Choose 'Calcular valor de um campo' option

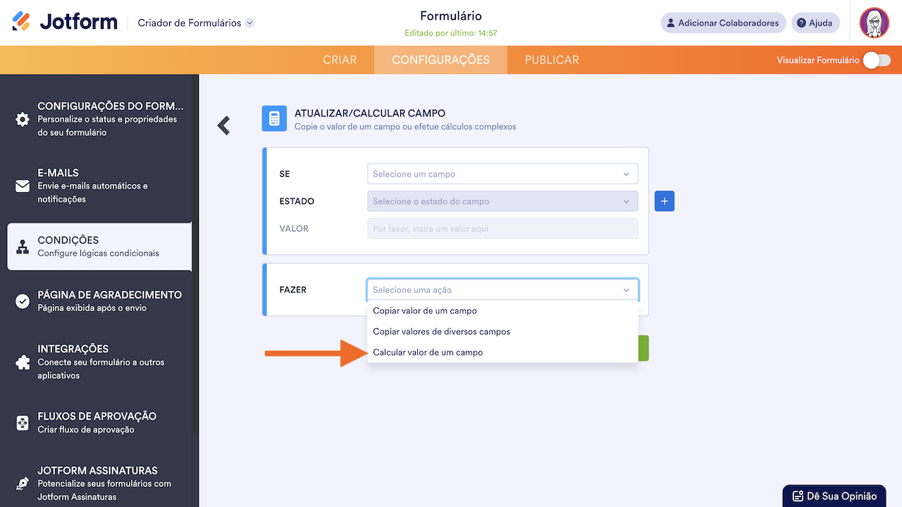coord(428,352)
